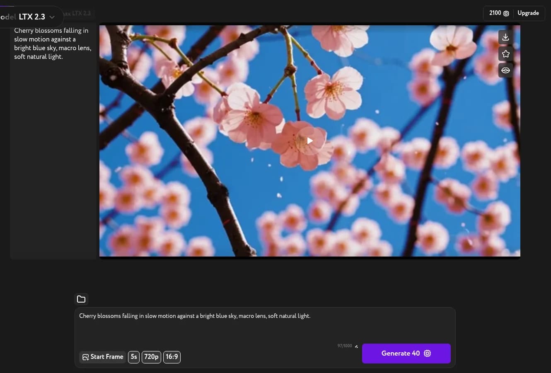Viewport: 551px width, 373px height.
Task: Click the chip icon inside Generate 40
Action: [x=427, y=353]
